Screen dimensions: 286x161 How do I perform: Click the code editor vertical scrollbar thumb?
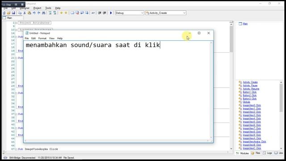coord(231,39)
